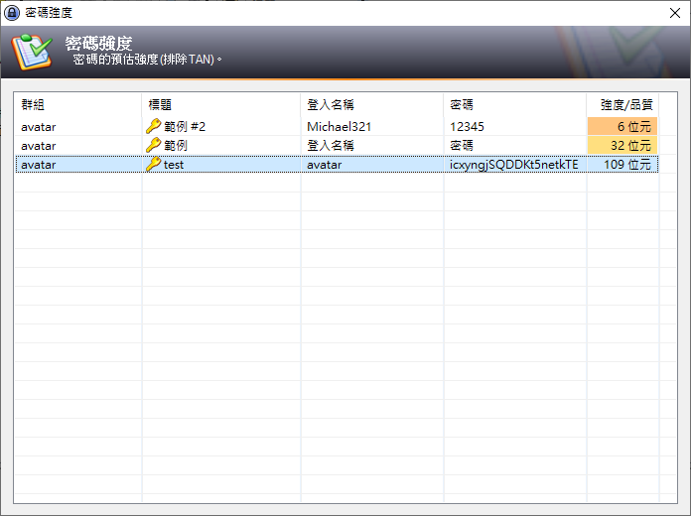Click the KeePass lock icon in title bar
691x516 pixels.
12,13
